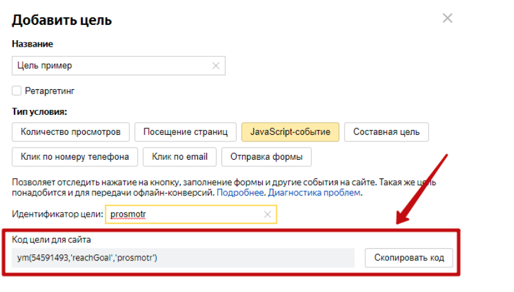Select Клик по email condition
The width and height of the screenshot is (514, 292).
(179, 157)
